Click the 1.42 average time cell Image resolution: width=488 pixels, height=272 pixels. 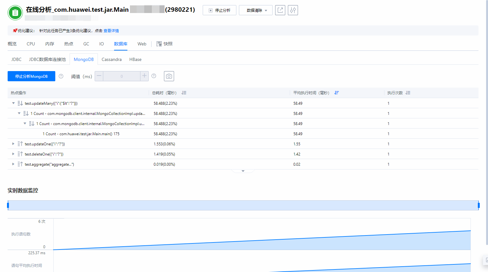coord(297,154)
